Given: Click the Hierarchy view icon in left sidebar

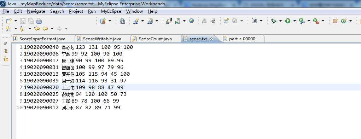Looking at the screenshot, I should pyautogui.click(x=5, y=51).
